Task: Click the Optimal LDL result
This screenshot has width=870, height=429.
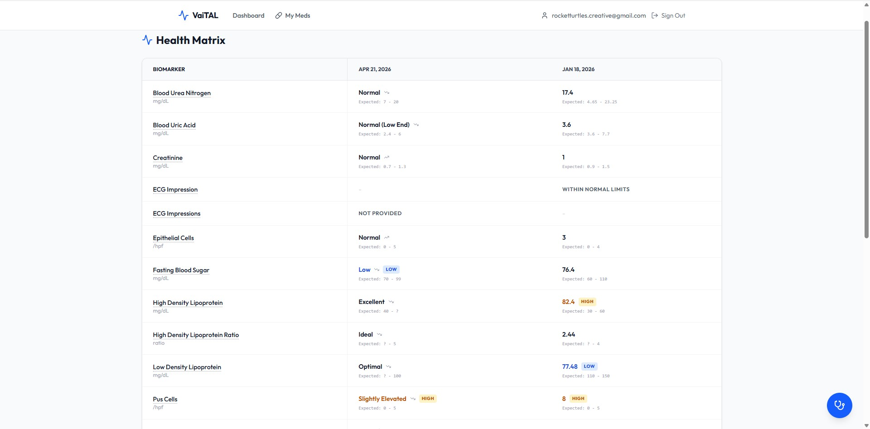Action: coord(370,366)
